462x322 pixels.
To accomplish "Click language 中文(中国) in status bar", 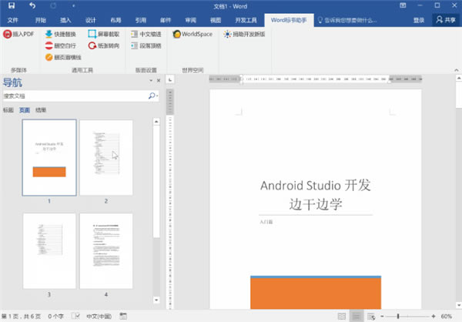I will point(99,317).
